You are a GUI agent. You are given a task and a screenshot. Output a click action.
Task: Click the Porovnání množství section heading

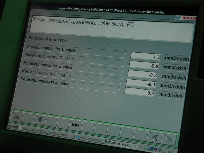click(x=48, y=39)
